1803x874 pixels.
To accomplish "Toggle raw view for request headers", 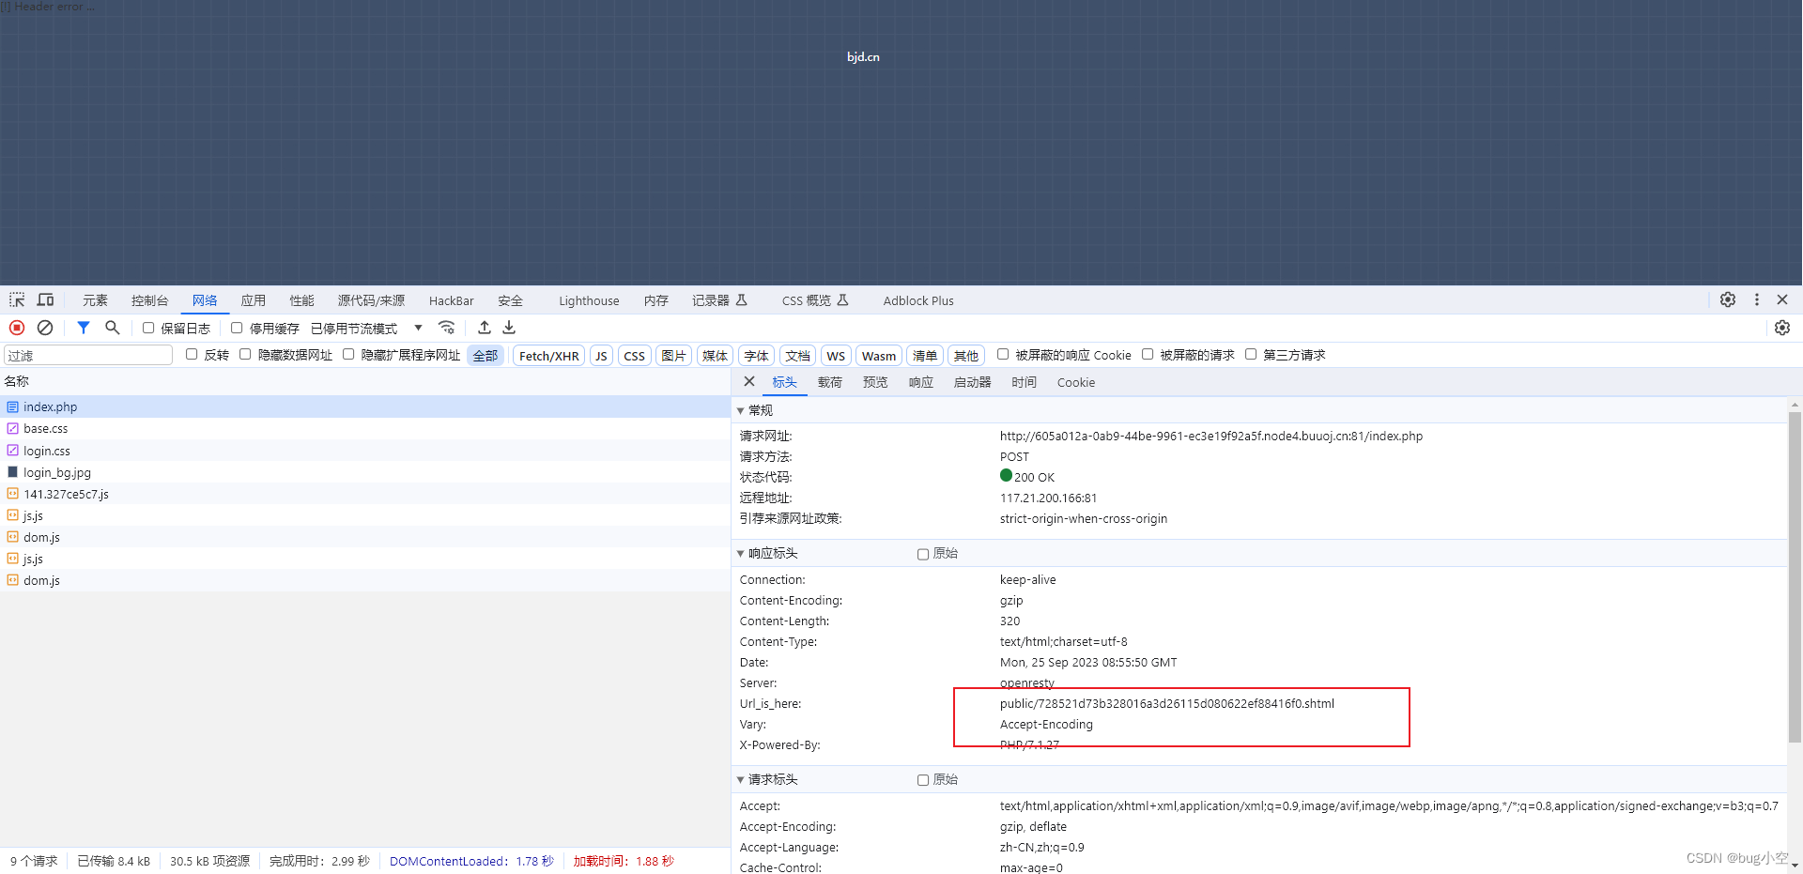I will 923,780.
